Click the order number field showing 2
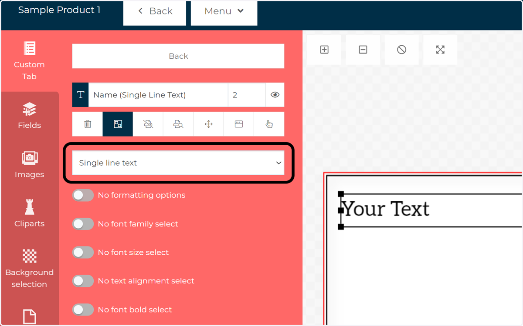 point(247,95)
